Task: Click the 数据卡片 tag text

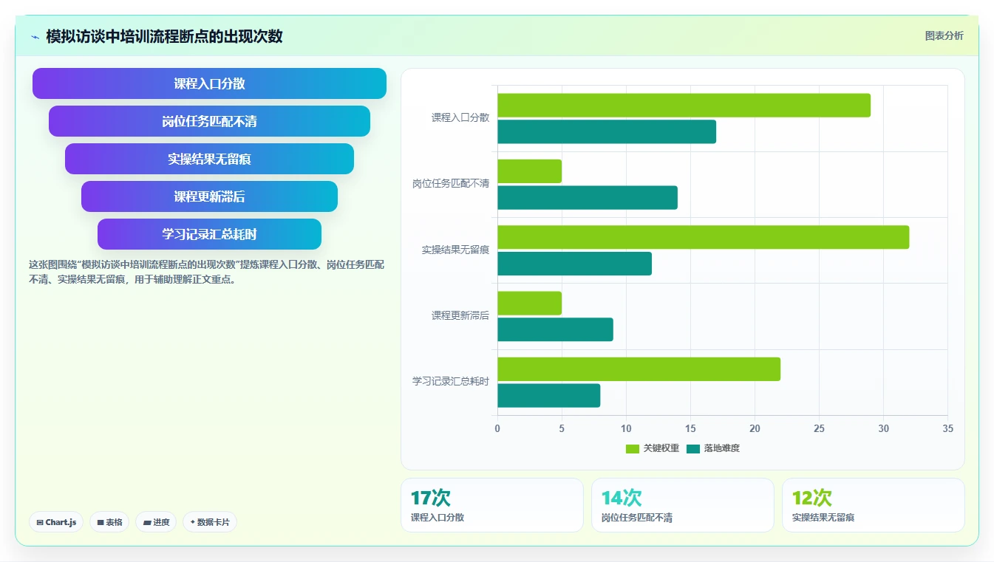Action: tap(214, 522)
